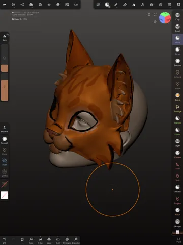Adjust the brush intensity slider
Viewport: 183px width, 245px height.
point(5,87)
